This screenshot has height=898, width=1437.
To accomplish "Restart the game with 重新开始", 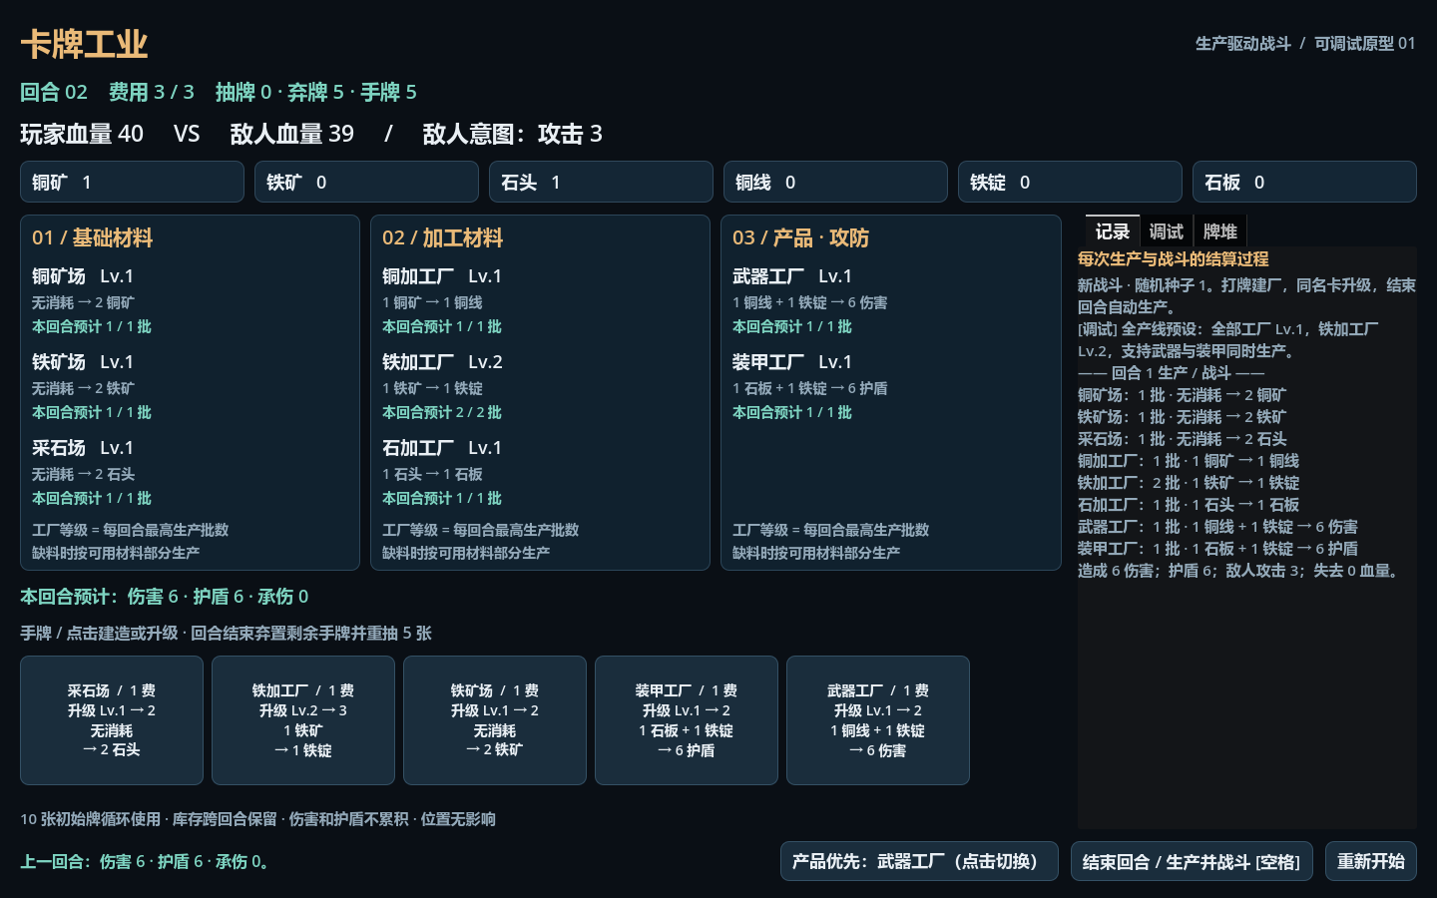I will coord(1371,861).
